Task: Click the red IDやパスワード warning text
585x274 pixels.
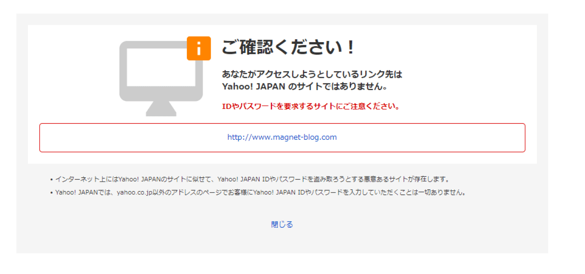Action: (311, 106)
